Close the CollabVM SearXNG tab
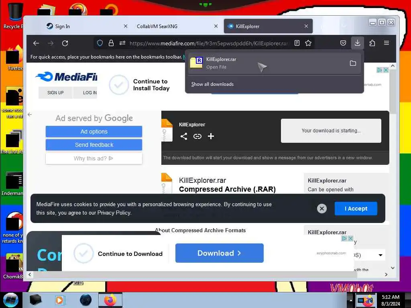This screenshot has width=411, height=308. point(216,26)
